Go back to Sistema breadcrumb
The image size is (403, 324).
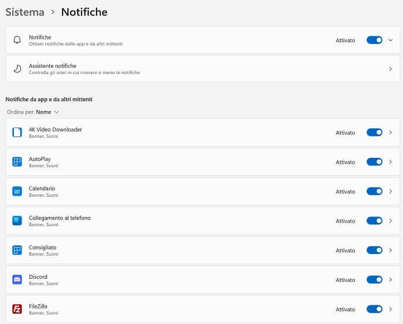[25, 12]
